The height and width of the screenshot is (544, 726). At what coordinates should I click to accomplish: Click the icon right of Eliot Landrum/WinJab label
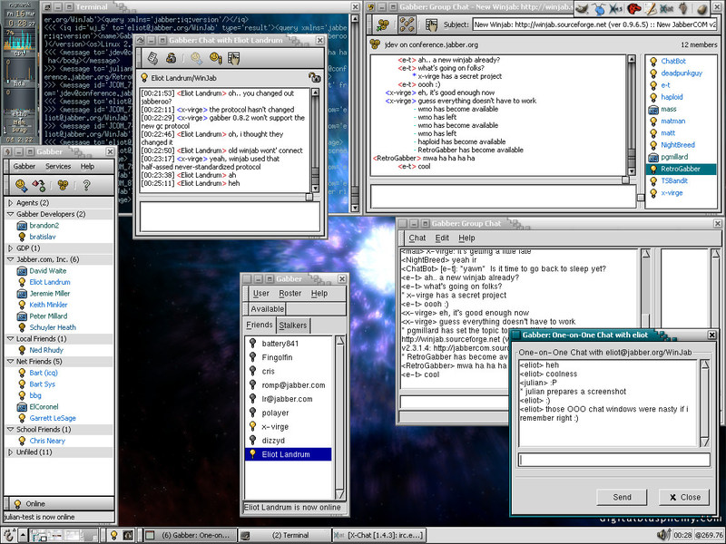point(314,77)
